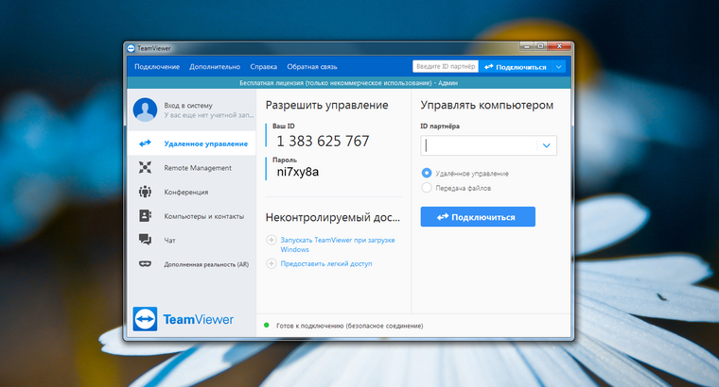Click the Предоставить легкий доступ link

point(326,263)
